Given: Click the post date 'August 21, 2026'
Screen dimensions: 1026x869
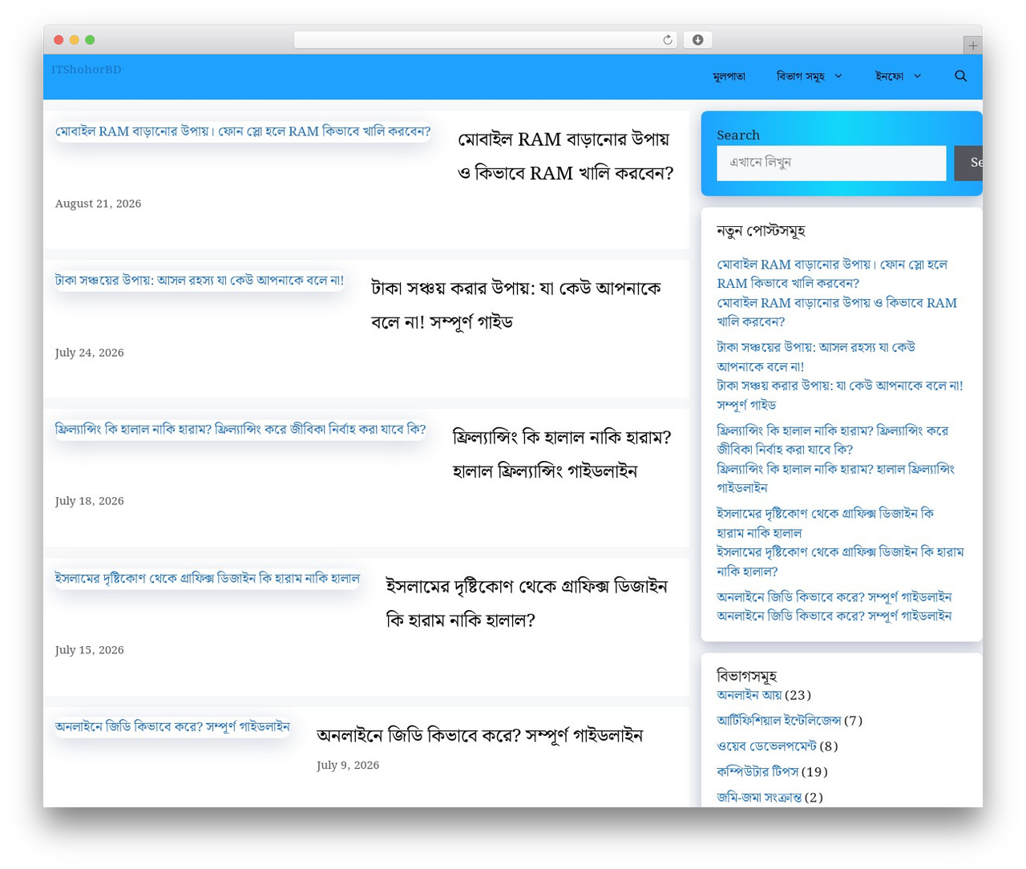Looking at the screenshot, I should tap(98, 204).
